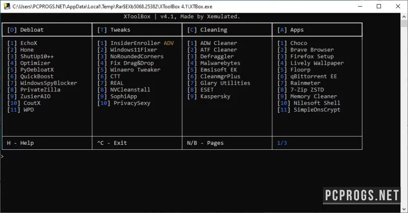Click the SimpleDnsCrypt entry
This screenshot has width=408, height=213.
pyautogui.click(x=309, y=110)
